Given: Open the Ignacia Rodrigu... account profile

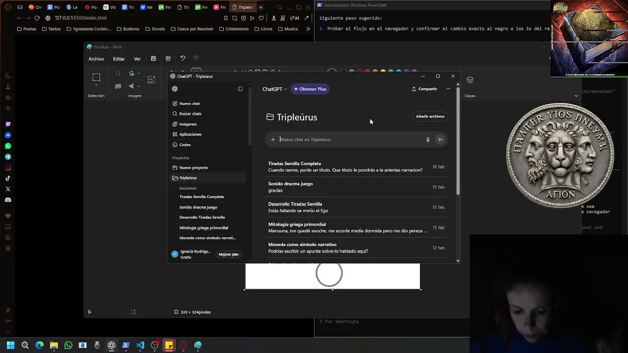Looking at the screenshot, I should (191, 254).
